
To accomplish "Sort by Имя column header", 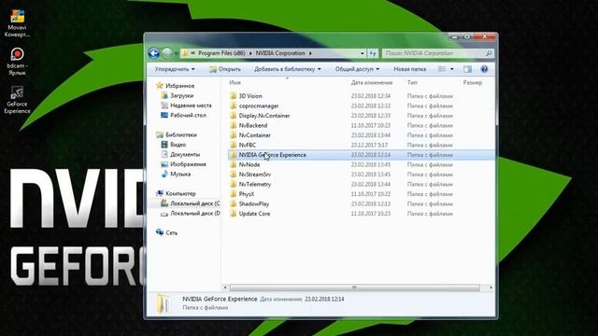I will (235, 82).
